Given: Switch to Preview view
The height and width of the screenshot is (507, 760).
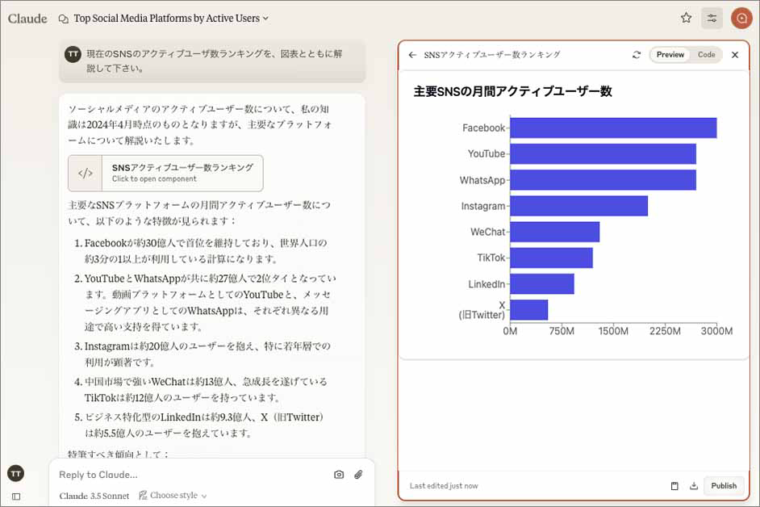Looking at the screenshot, I should (670, 55).
